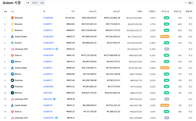
Task: Click N/A badge in GLM/USDC row
Action: 167,118
